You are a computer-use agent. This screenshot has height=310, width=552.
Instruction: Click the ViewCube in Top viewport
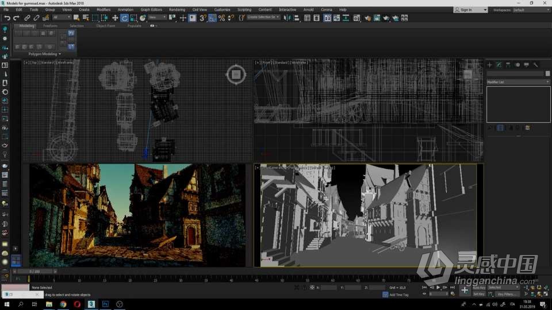[236, 75]
